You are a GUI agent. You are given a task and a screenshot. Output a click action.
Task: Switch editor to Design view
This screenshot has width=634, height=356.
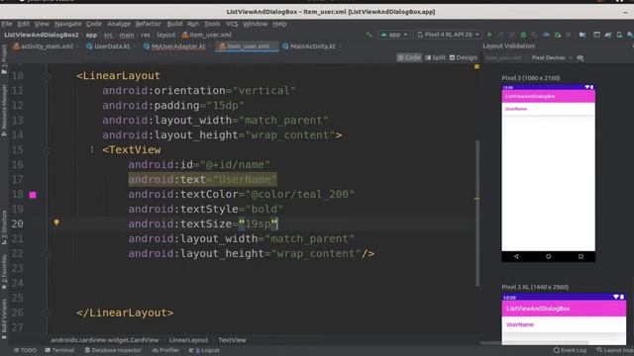pyautogui.click(x=463, y=57)
